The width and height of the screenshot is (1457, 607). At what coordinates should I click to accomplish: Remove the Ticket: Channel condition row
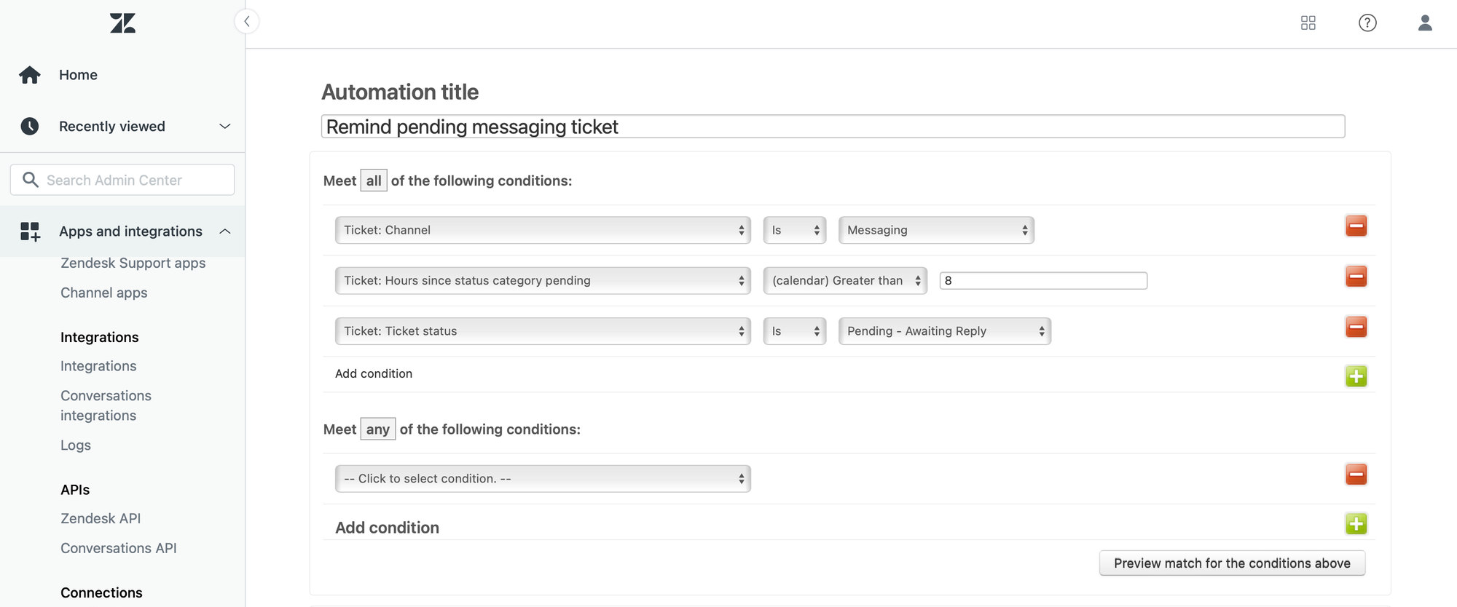click(1356, 226)
